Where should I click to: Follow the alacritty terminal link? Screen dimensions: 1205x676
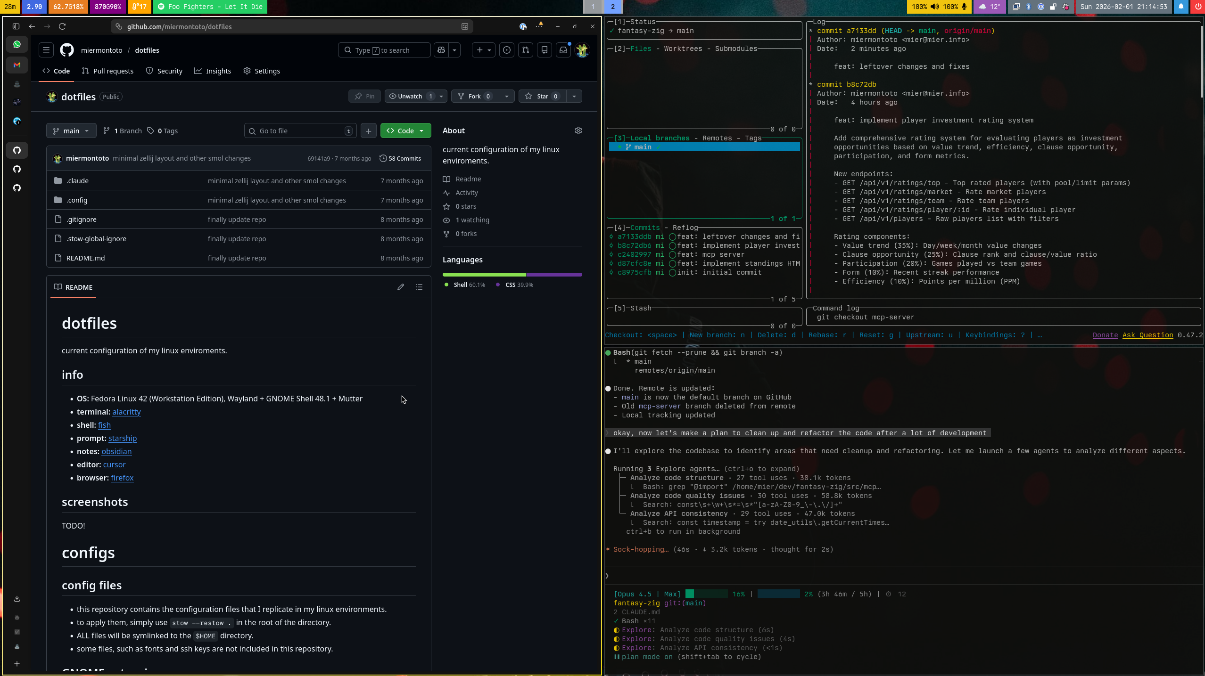click(126, 412)
